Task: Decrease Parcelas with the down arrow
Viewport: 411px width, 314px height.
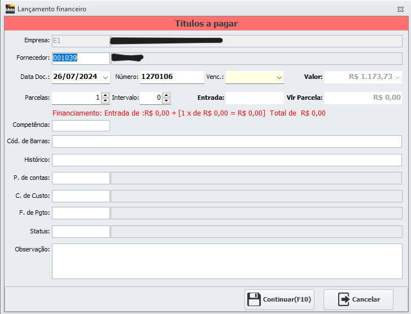Action: tap(105, 100)
